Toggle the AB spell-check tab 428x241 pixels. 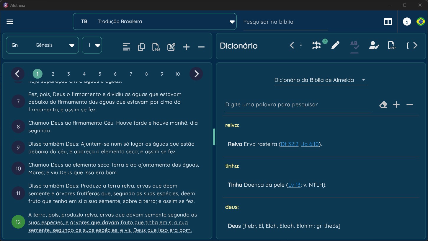click(x=355, y=45)
